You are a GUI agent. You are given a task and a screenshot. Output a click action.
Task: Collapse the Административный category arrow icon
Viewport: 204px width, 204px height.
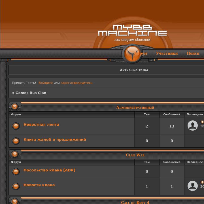click(x=15, y=107)
